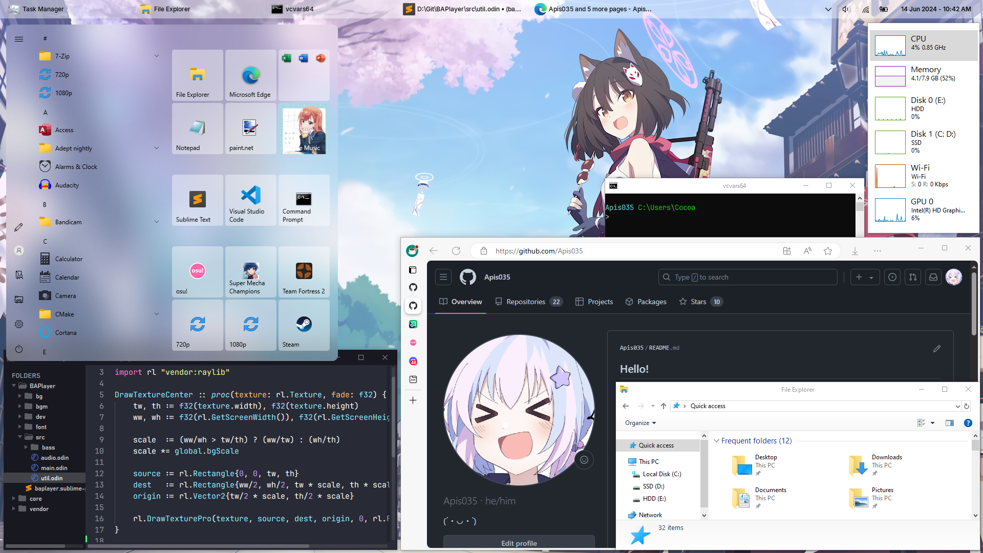The width and height of the screenshot is (983, 553).
Task: Click the README edit pencil icon
Action: click(937, 349)
